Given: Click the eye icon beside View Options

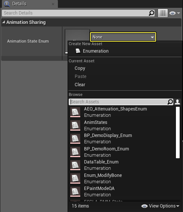Looking at the screenshot, I should (145, 206).
